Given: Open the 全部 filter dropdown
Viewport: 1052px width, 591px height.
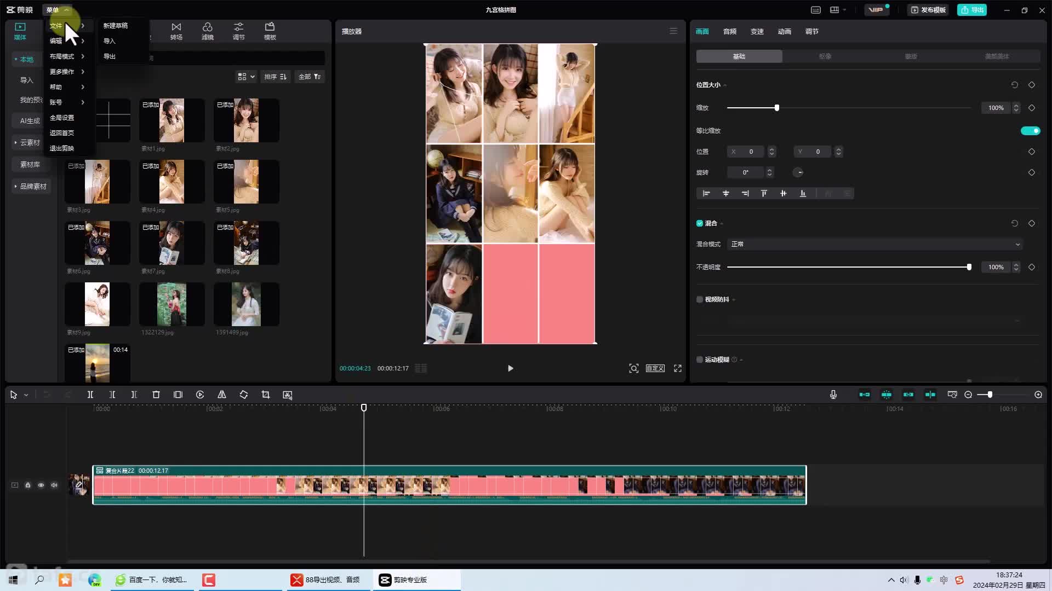Looking at the screenshot, I should click(x=310, y=77).
